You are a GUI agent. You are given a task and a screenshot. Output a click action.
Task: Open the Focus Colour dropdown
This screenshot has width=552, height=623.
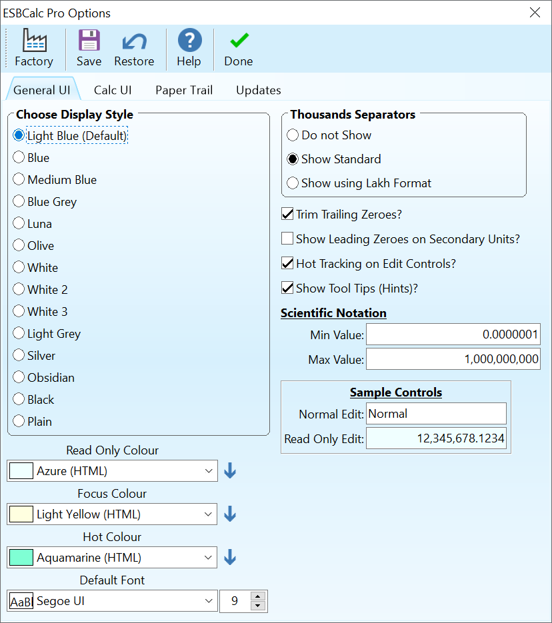click(208, 514)
